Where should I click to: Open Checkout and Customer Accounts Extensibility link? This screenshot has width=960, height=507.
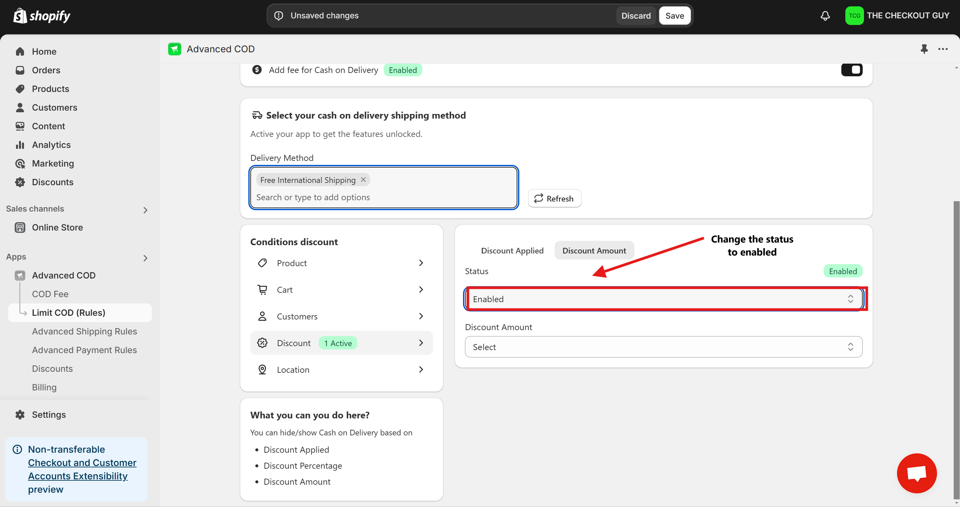point(82,469)
